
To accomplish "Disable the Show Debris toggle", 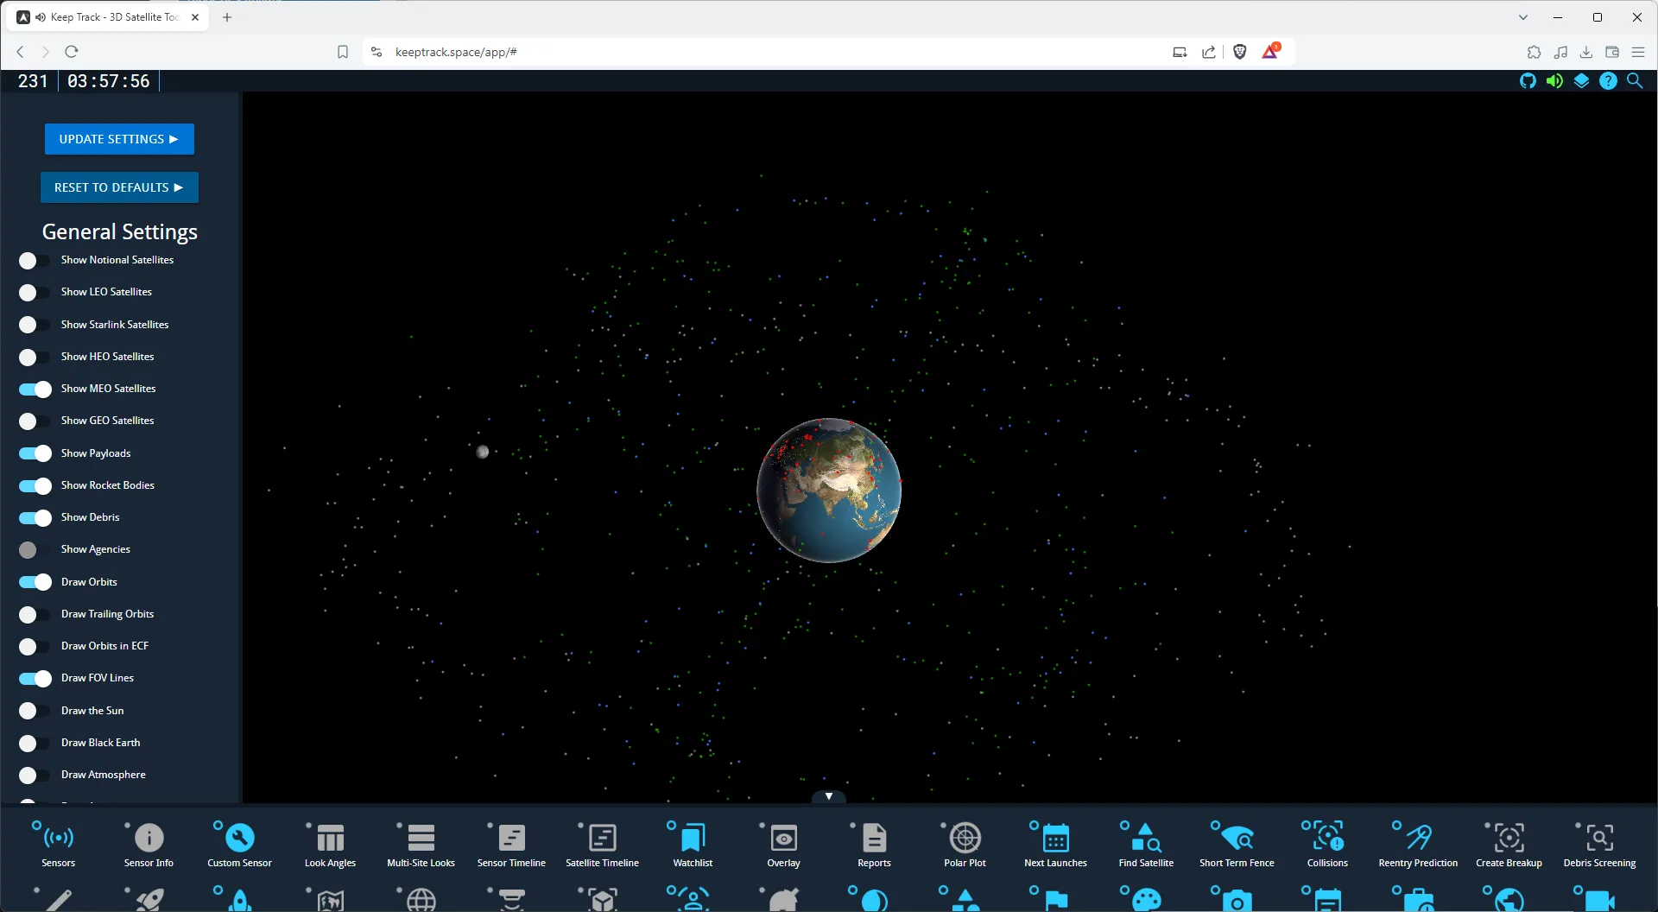I will click(35, 517).
